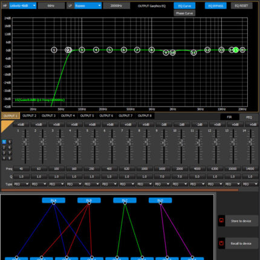Select EQ node 11 on the curve graph
This screenshot has width=260, height=260.
click(193, 53)
